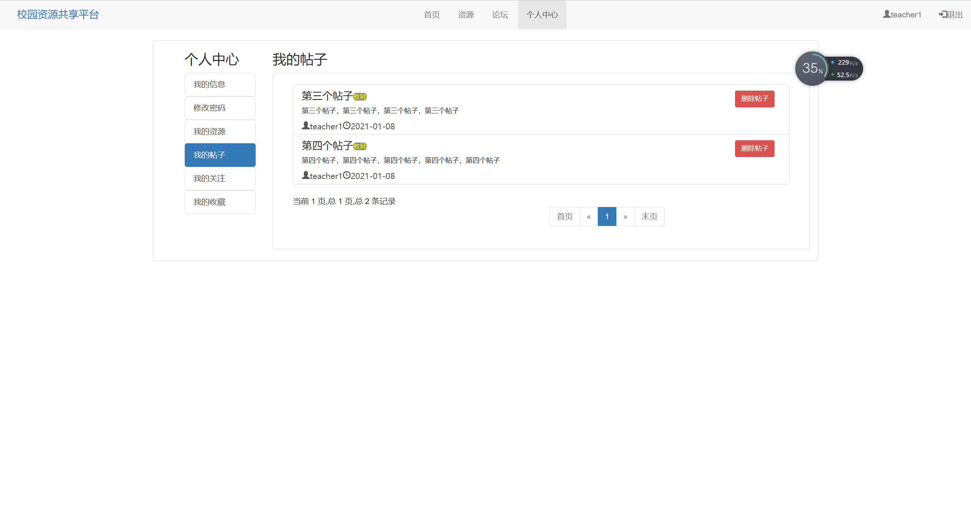Click the clock icon under 第三个帖子
Image resolution: width=971 pixels, height=521 pixels.
coord(346,125)
